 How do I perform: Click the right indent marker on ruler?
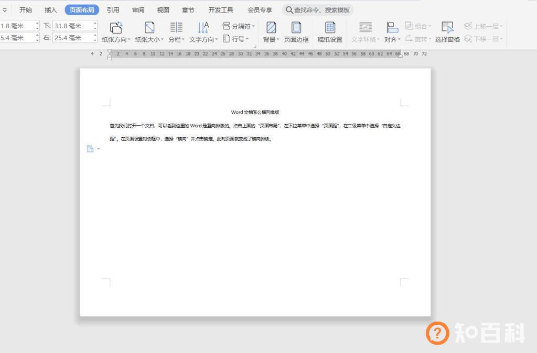(400, 56)
